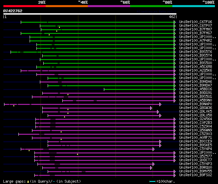
Task: Open hit UniRef100_B7FMH7
Action: coord(196,30)
